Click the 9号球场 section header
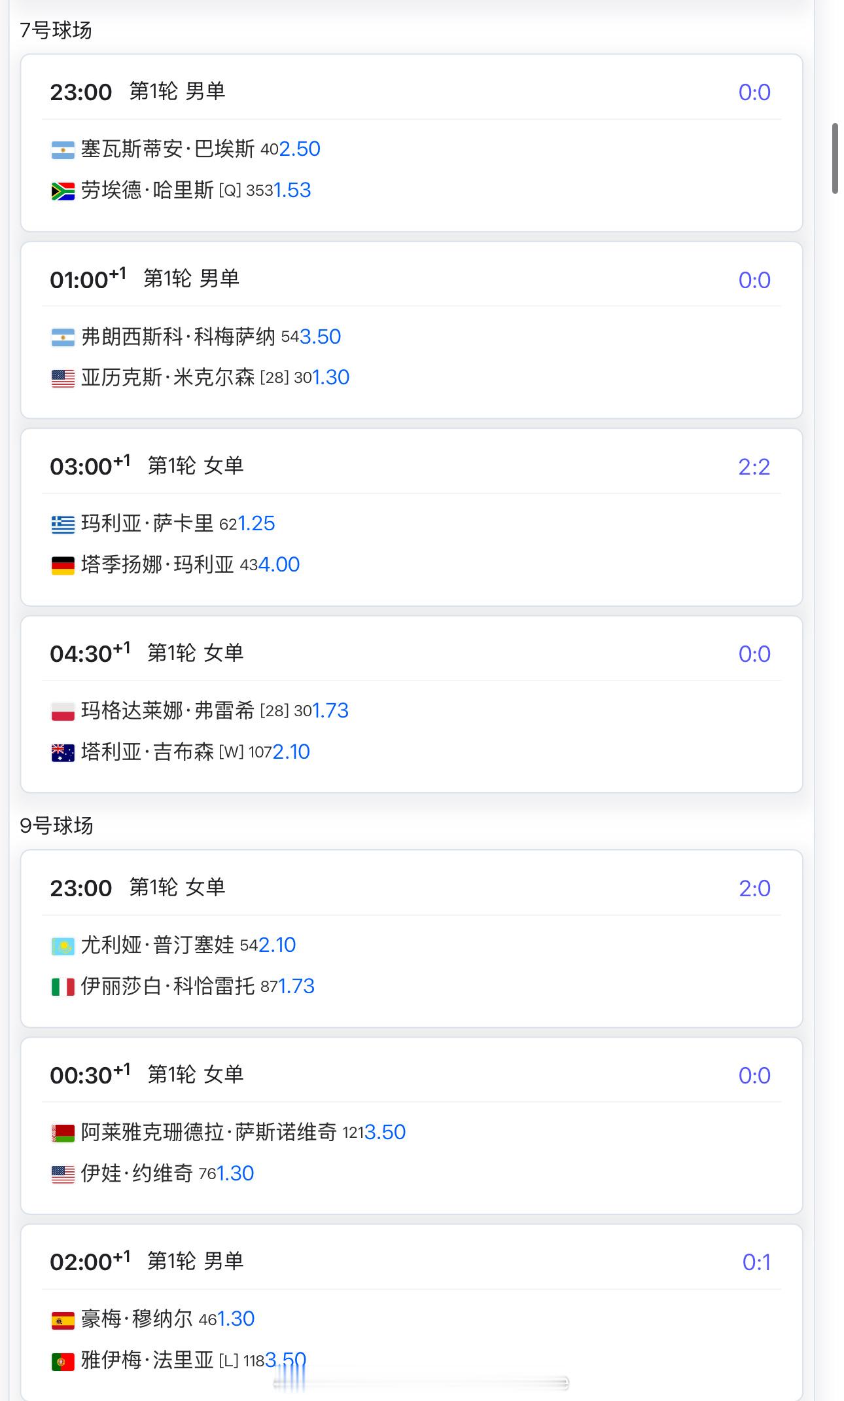 pos(56,826)
